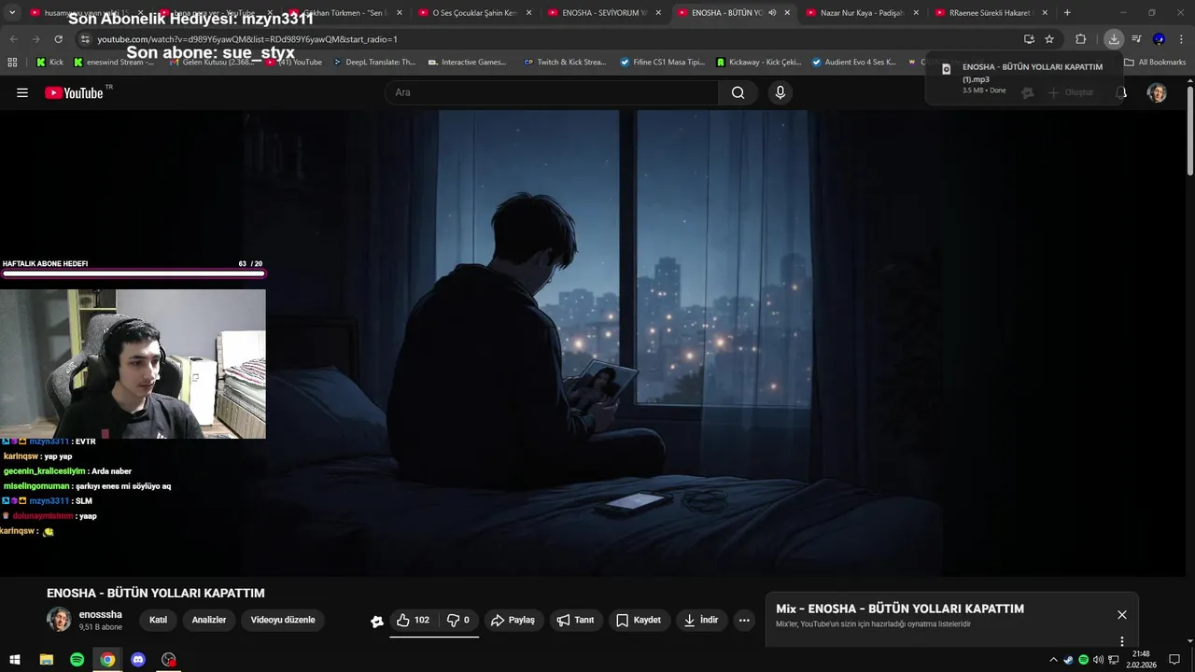Open the enosssha channel avatar
Viewport: 1195px width, 672px height.
tap(59, 620)
